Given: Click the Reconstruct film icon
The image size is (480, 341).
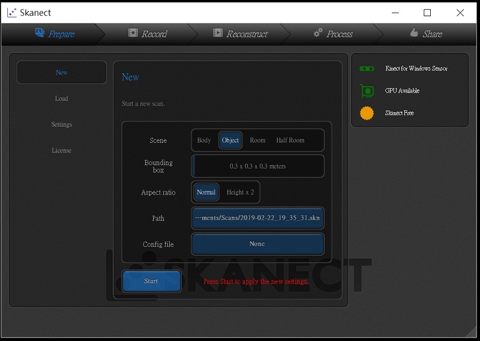Looking at the screenshot, I should [x=218, y=32].
